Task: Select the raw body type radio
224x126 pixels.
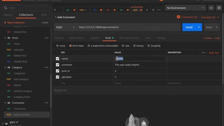Action: 123,46
